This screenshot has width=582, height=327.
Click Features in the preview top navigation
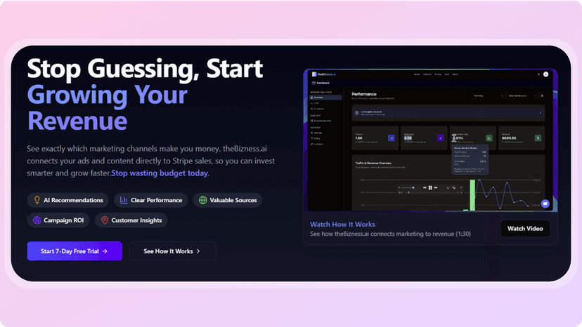(x=427, y=74)
